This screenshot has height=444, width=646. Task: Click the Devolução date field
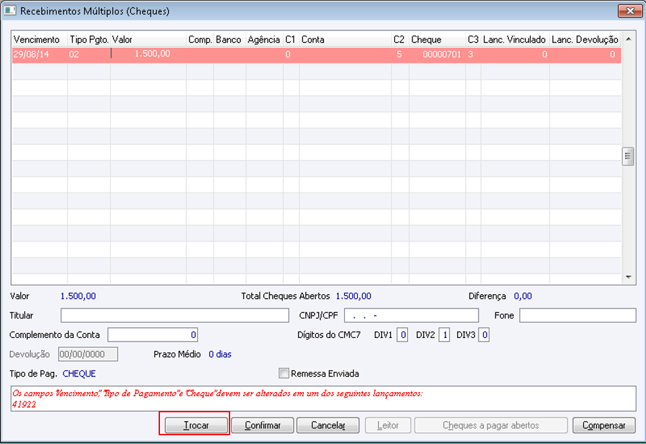coord(88,354)
